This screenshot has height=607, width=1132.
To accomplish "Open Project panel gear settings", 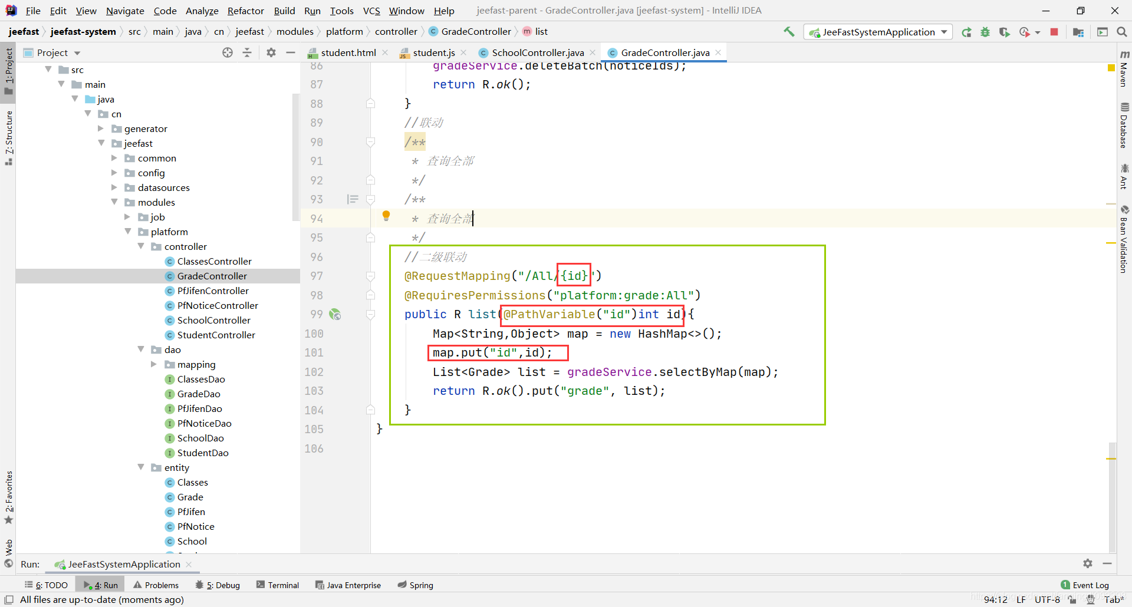I will (271, 52).
